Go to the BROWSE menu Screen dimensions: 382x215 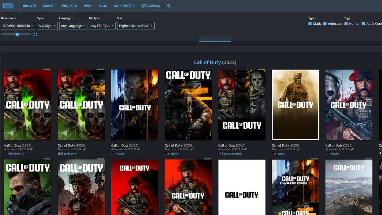(29, 6)
